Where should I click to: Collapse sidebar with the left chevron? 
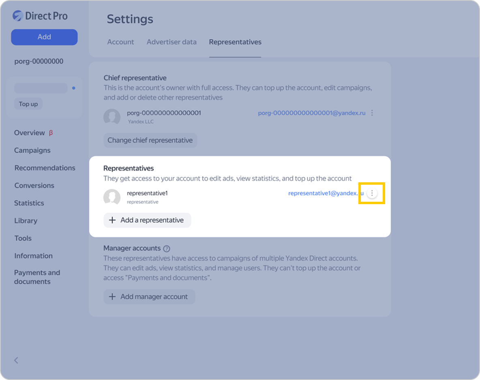(16, 360)
